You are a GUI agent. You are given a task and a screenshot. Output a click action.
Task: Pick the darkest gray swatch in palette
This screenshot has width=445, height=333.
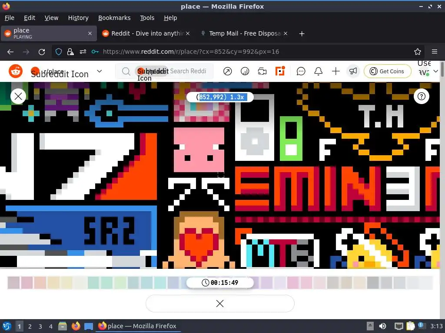click(x=373, y=283)
